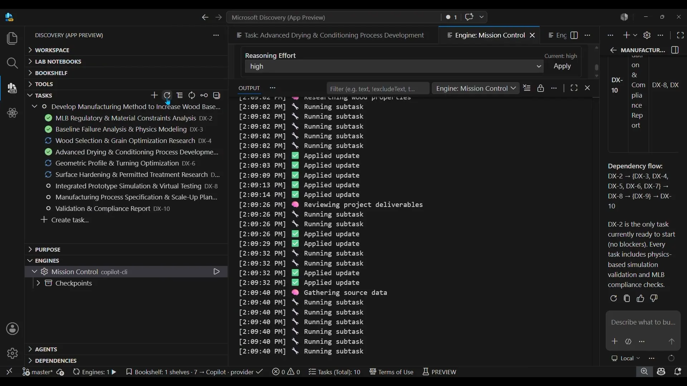
Task: Click the dependency graph icon in TASKS header
Action: (204, 95)
